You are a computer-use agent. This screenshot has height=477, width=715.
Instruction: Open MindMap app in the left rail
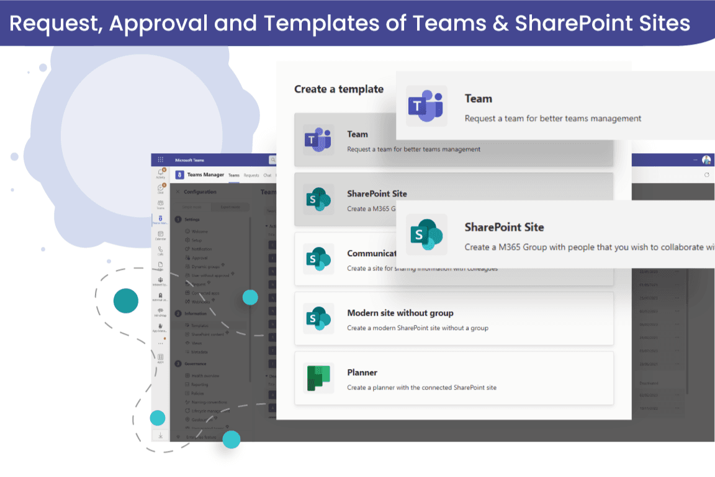(161, 312)
